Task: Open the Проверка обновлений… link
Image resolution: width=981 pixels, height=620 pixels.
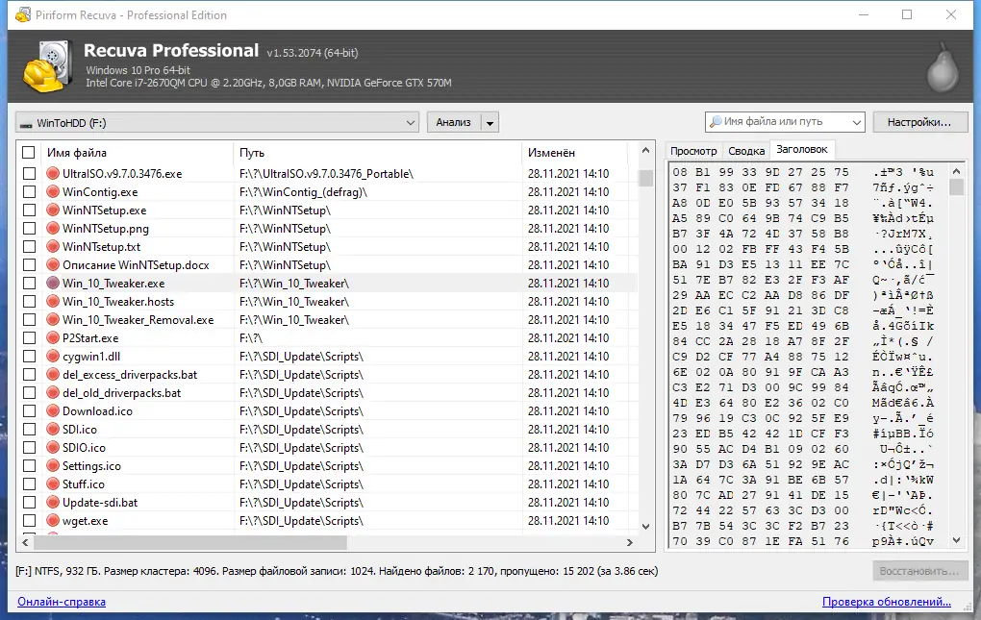Action: pyautogui.click(x=887, y=602)
